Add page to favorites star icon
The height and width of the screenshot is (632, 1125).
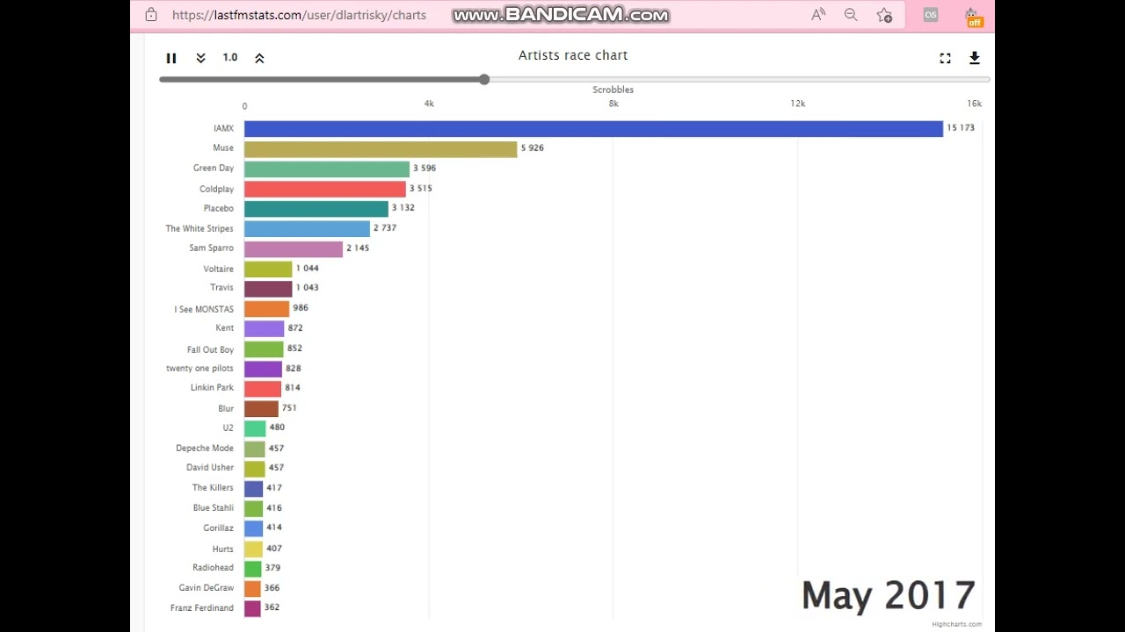tap(884, 15)
